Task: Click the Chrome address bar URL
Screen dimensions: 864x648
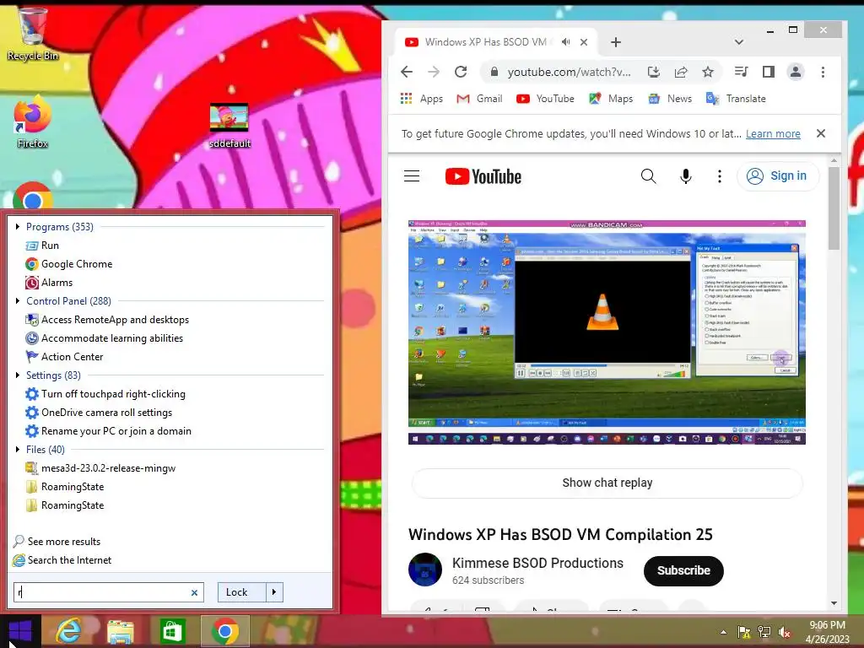Action: tap(570, 73)
